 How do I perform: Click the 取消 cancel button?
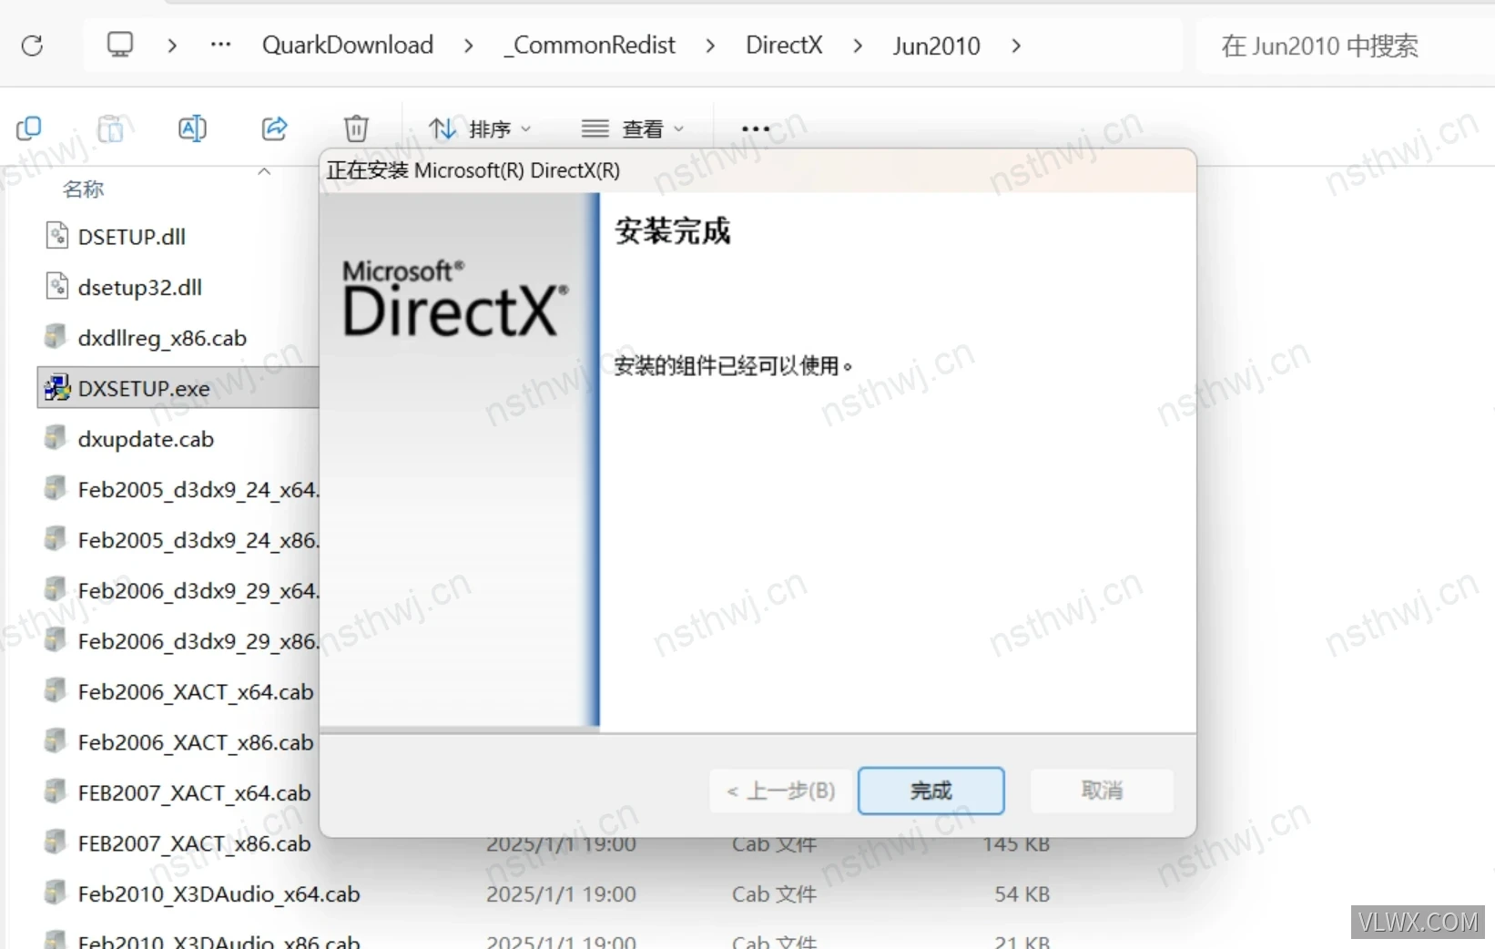click(1102, 791)
